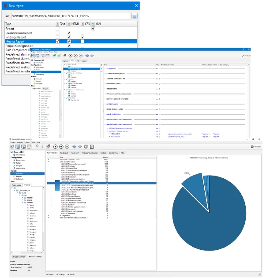
Task: Click the Analyzer button at middle window top-right
Action: coord(246,56)
